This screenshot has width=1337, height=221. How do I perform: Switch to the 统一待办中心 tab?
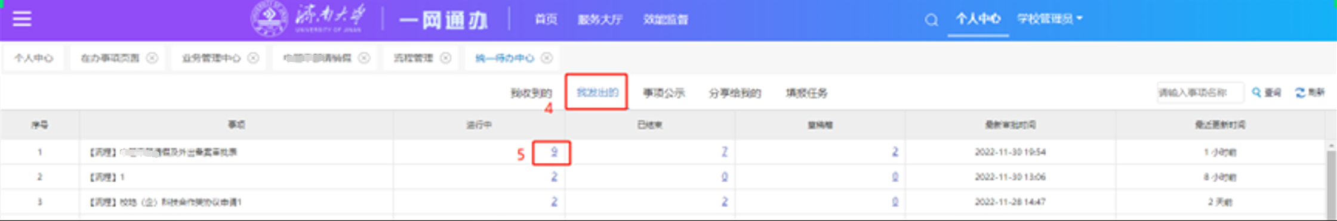coord(504,58)
